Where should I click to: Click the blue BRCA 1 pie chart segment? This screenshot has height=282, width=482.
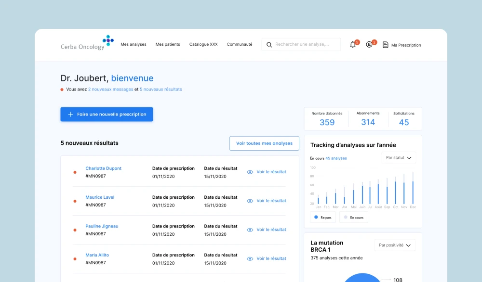pyautogui.click(x=362, y=278)
